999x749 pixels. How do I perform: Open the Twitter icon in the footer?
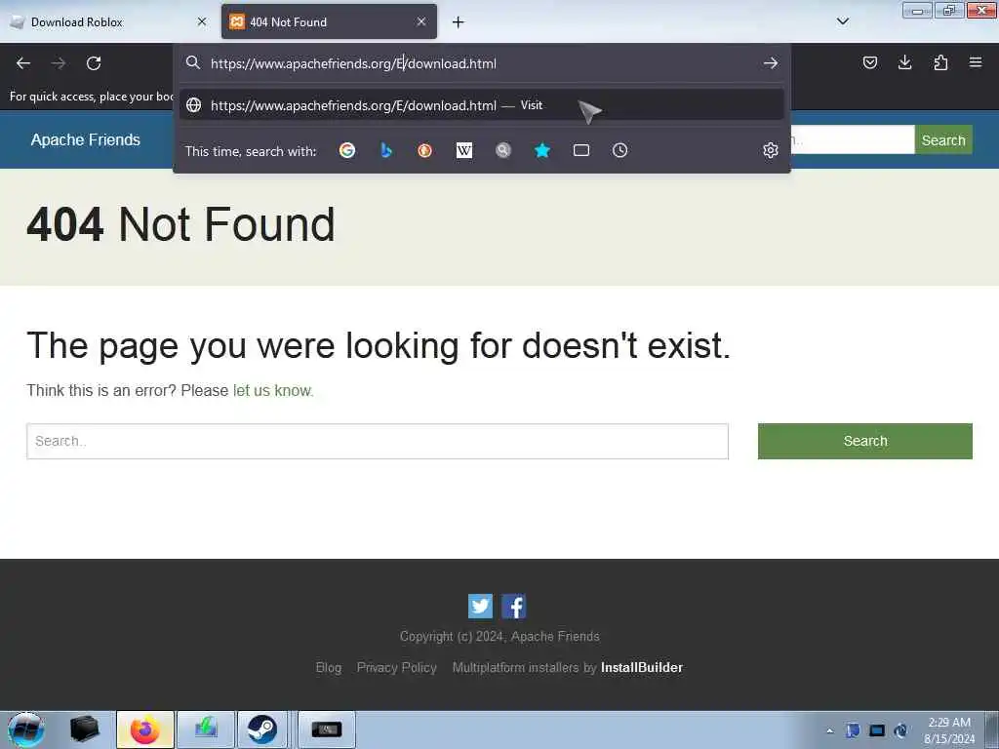(480, 607)
